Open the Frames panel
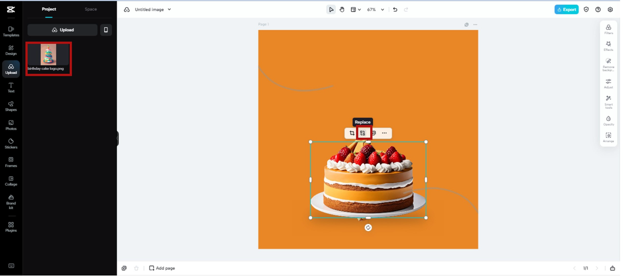This screenshot has height=277, width=626. [11, 162]
